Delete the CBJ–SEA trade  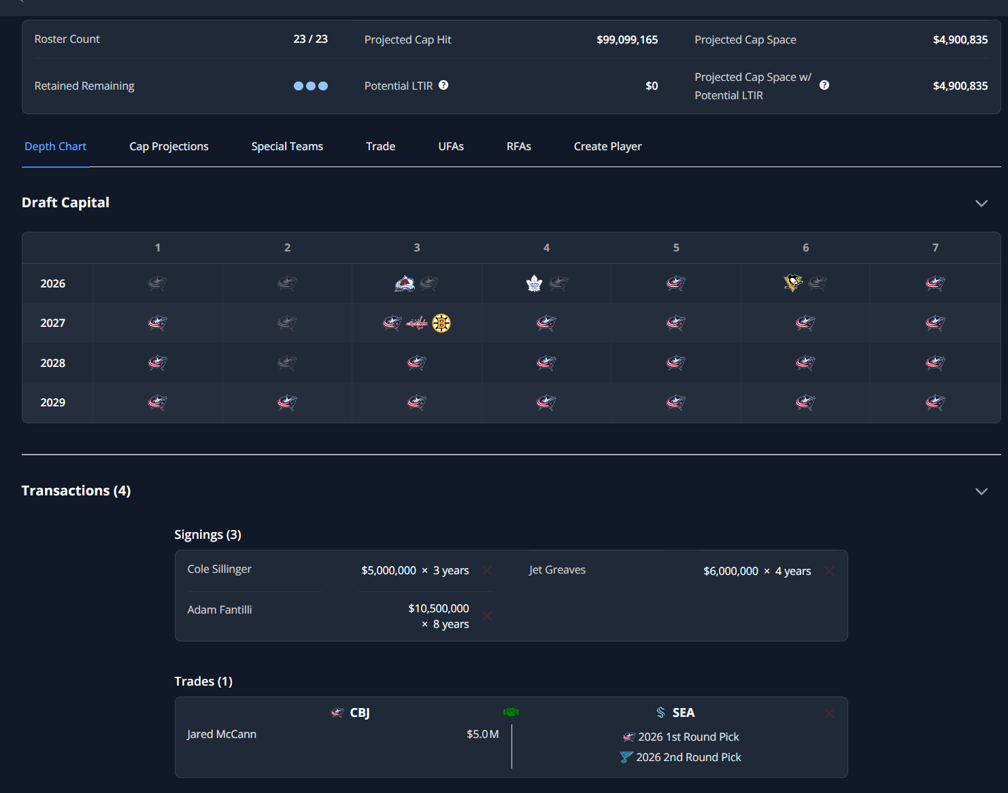[x=829, y=713]
